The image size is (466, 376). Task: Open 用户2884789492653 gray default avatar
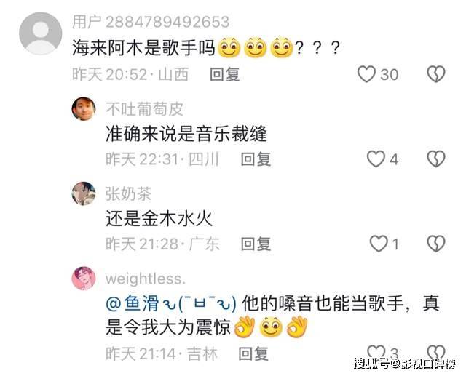click(x=41, y=33)
